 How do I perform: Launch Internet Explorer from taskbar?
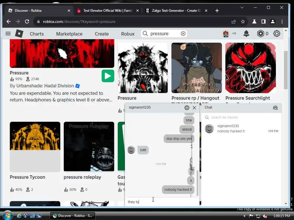click(19, 216)
